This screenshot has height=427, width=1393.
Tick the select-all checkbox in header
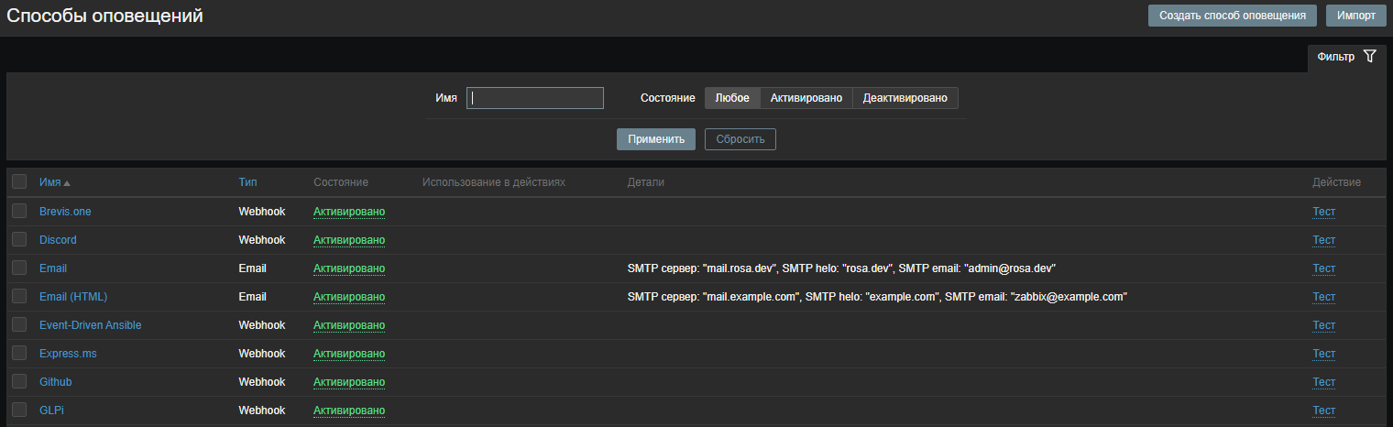tap(19, 182)
